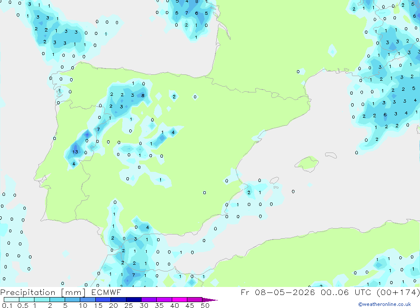Screen dimensions: 420x308
Task: Click the legend label "15"
Action: click(x=98, y=305)
